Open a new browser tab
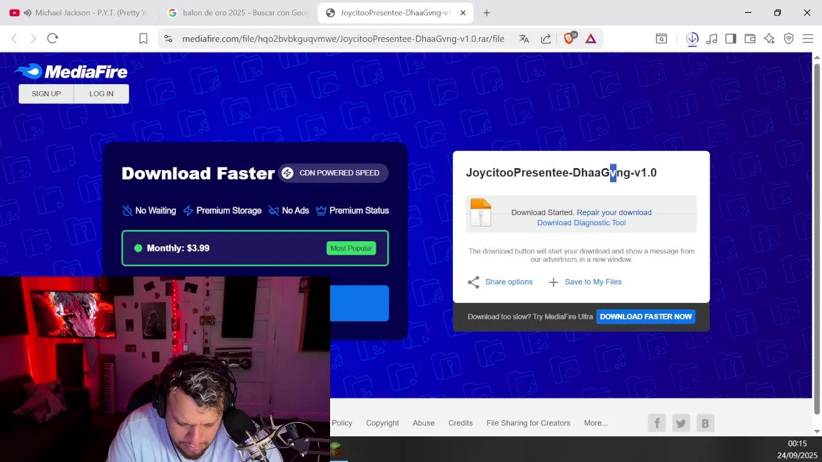Screen dimensions: 822x462 tap(487, 13)
